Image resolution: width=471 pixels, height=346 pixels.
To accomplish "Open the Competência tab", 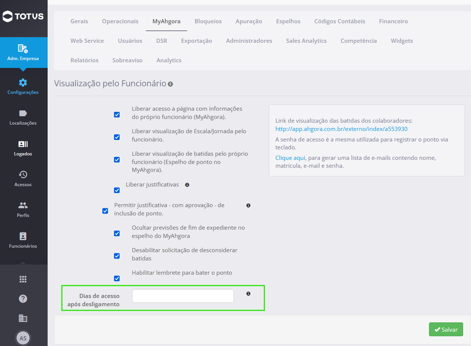I will 358,41.
